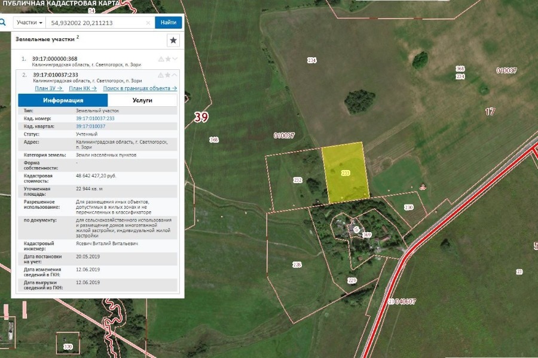Click the highlighted yellow parcel 233 on map
The image size is (538, 358).
[x=346, y=172]
